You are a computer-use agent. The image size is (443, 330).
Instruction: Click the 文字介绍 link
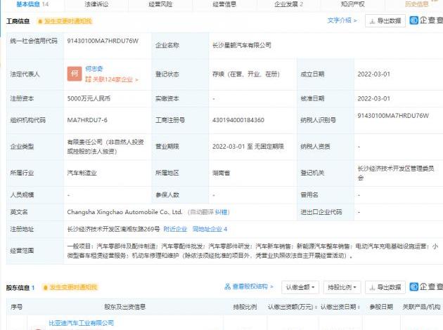342,20
